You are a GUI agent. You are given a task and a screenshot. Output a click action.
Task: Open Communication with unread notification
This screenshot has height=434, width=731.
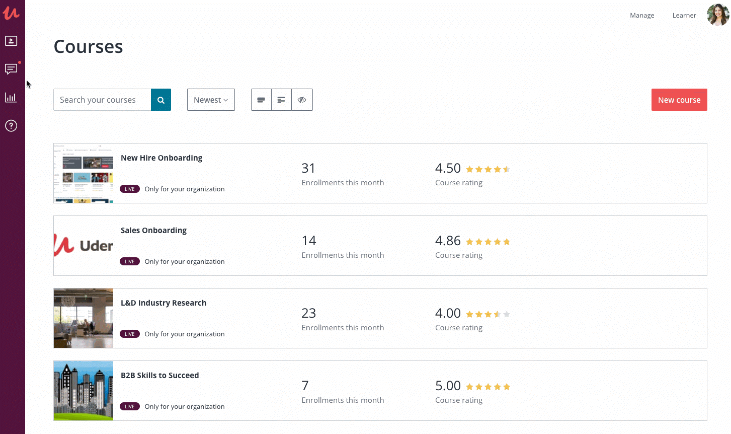click(11, 69)
